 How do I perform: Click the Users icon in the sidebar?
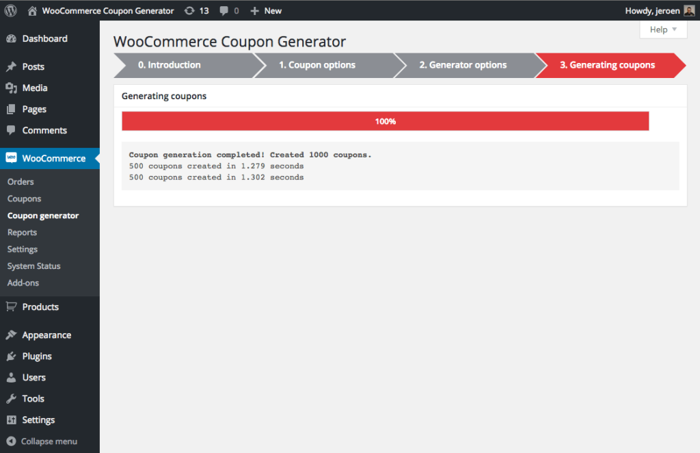pyautogui.click(x=12, y=377)
